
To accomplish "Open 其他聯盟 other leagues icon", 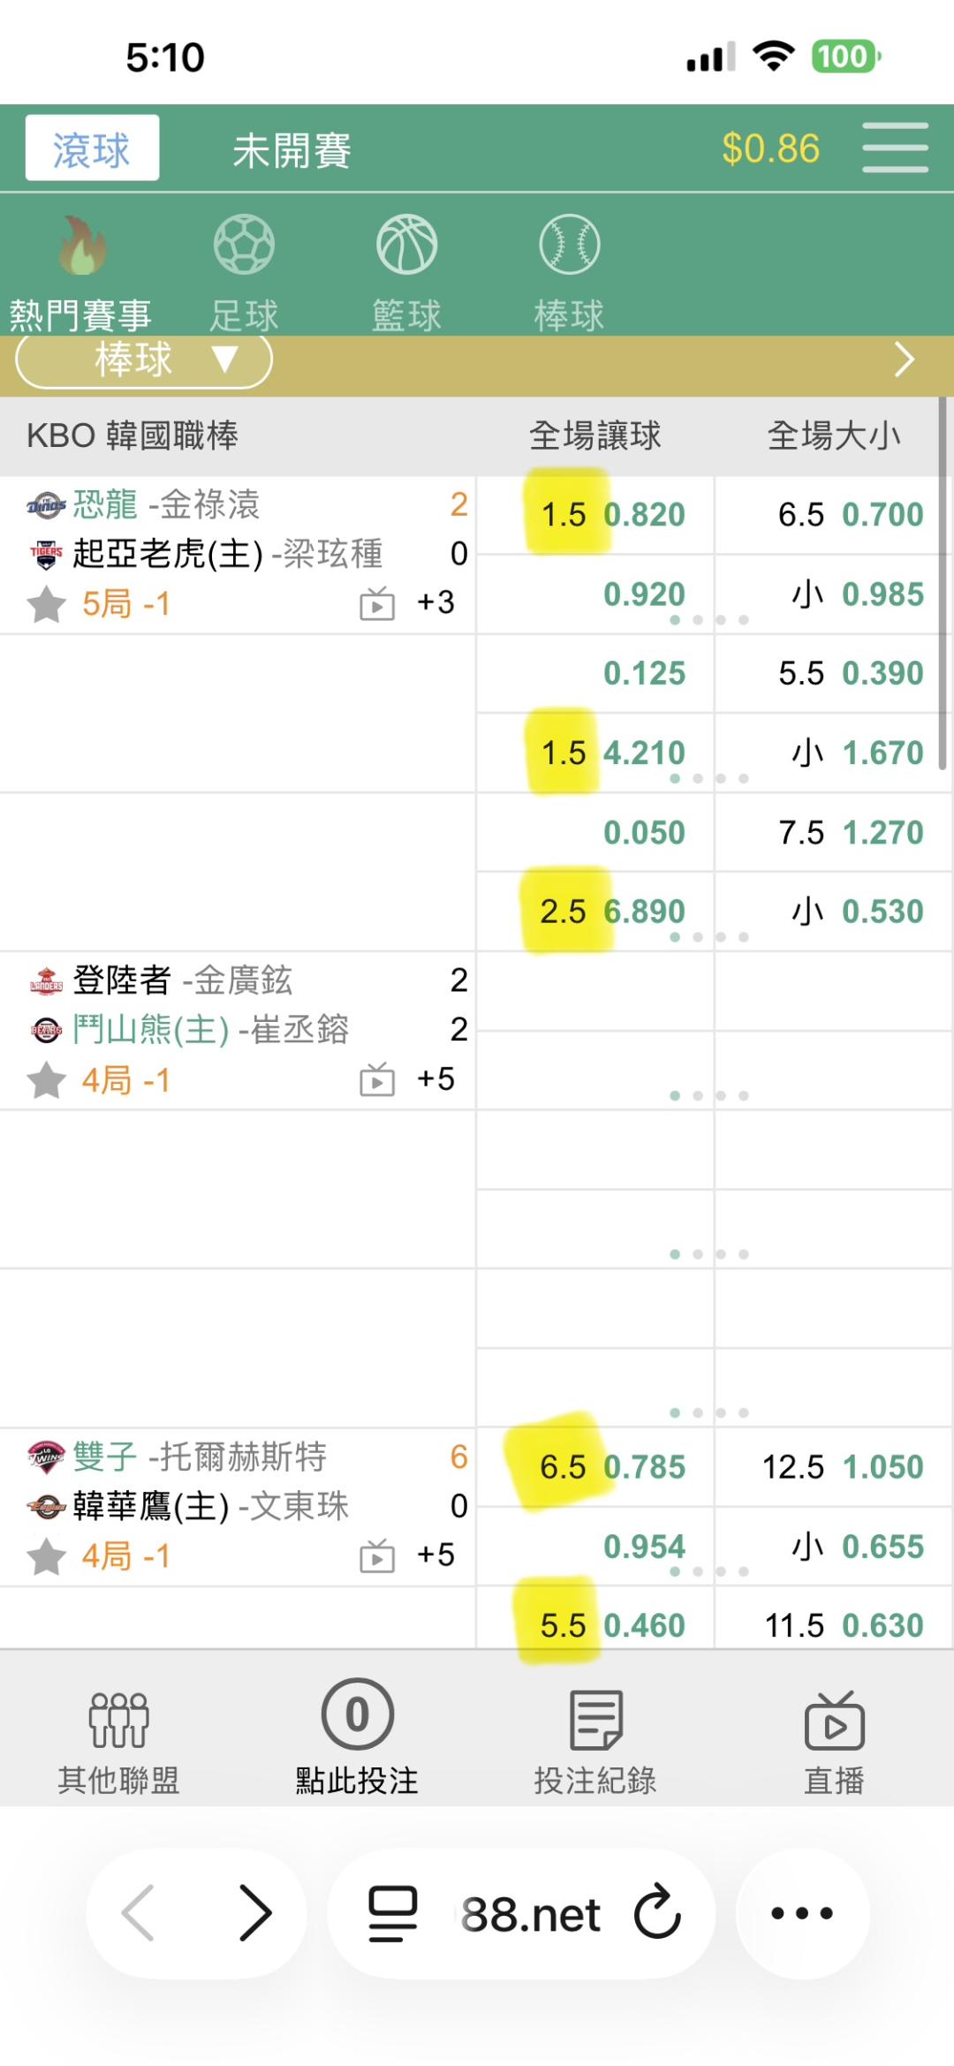I will tap(118, 1721).
